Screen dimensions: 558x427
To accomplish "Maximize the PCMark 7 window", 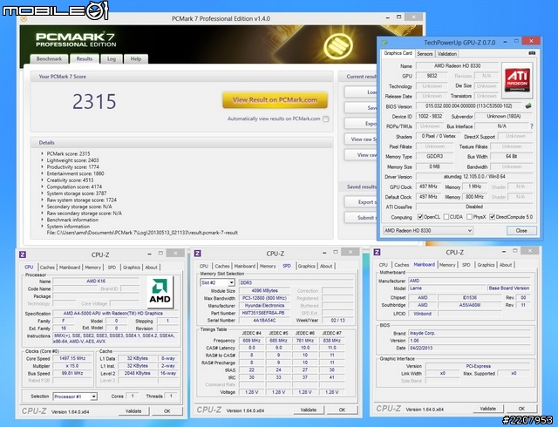I will [399, 17].
